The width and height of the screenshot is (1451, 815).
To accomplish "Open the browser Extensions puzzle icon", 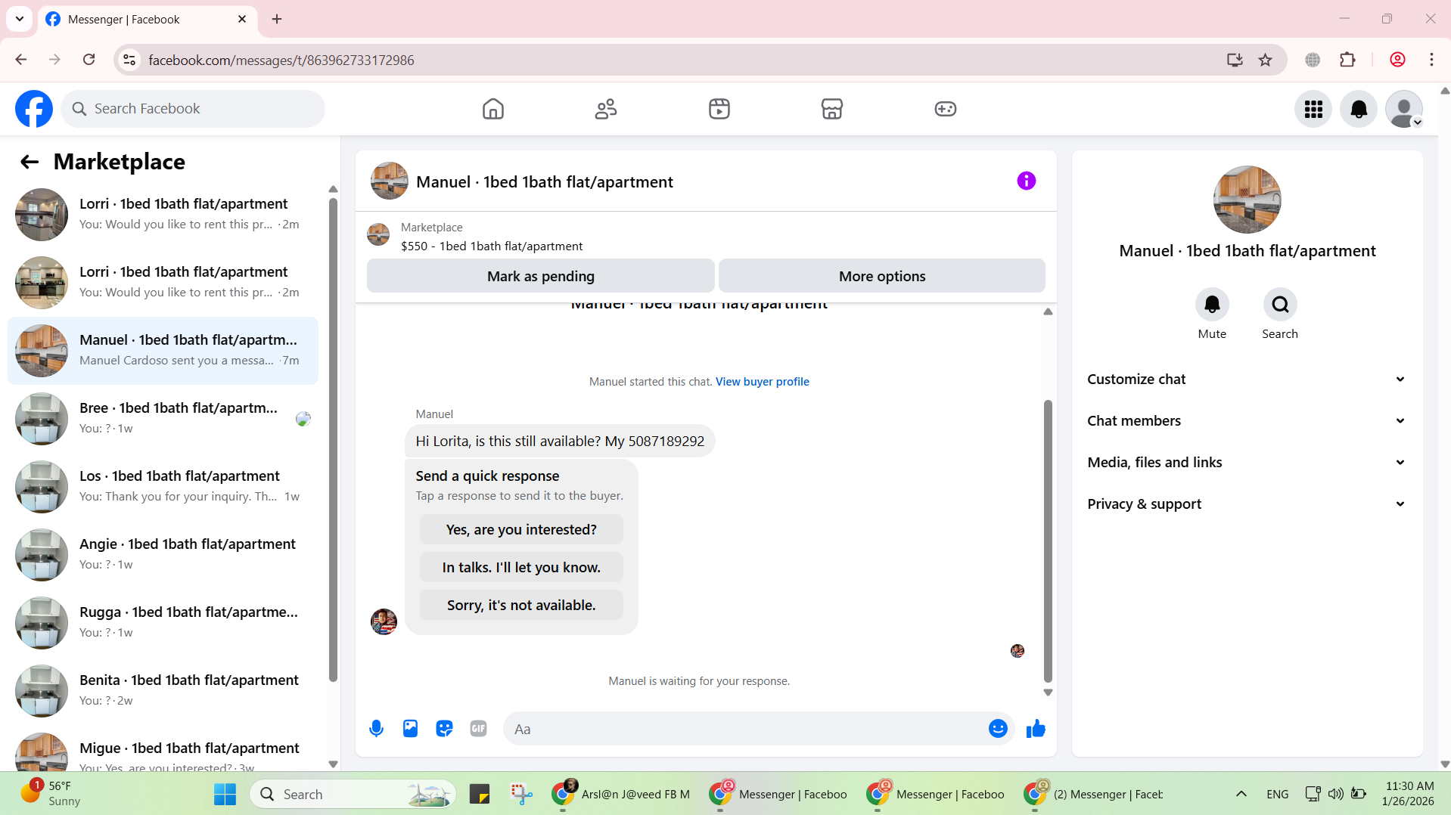I will [1347, 60].
